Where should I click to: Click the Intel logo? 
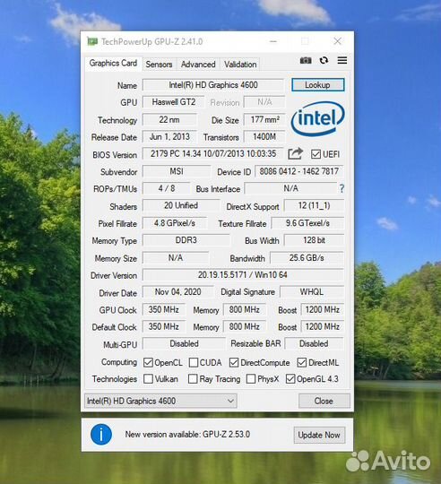317,119
